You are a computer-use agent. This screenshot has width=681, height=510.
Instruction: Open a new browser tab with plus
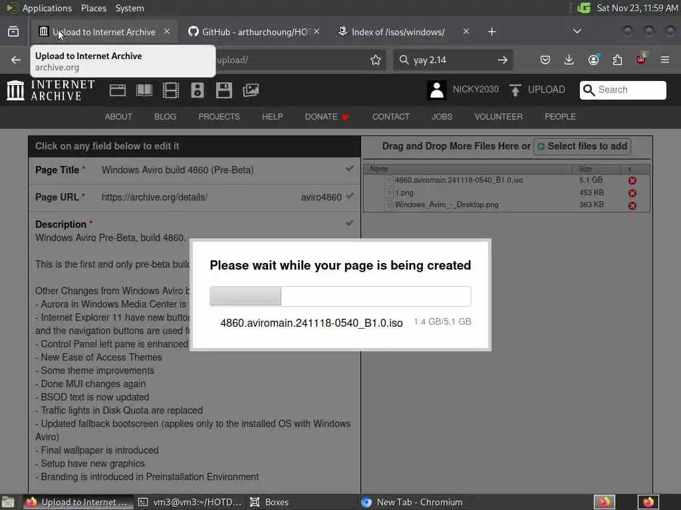coord(491,32)
